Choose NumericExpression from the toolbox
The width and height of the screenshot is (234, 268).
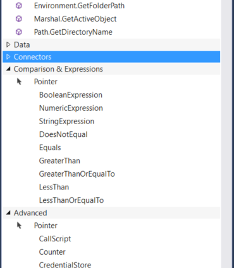pos(71,108)
